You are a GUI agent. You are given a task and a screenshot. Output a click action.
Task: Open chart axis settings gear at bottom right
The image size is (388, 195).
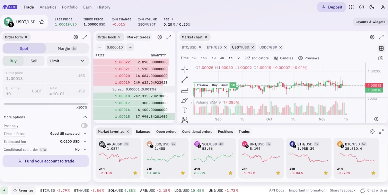click(376, 119)
